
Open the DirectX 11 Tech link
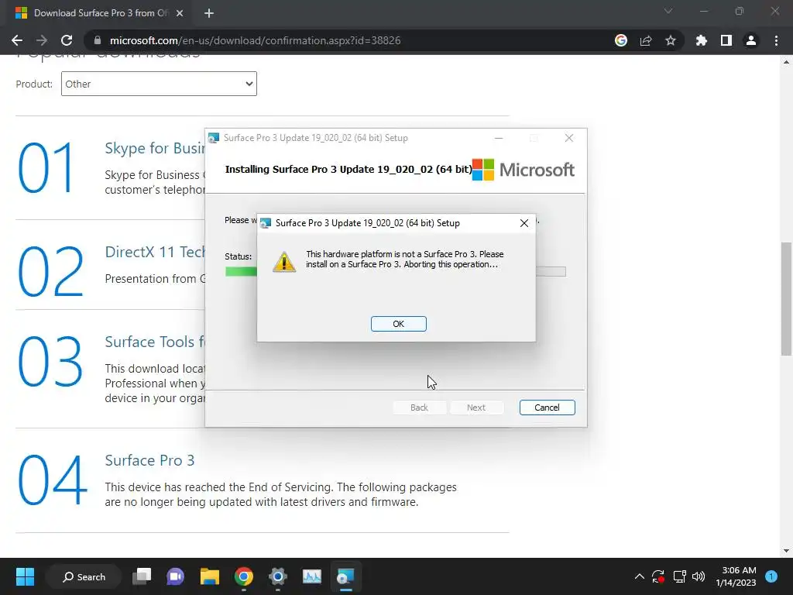click(155, 252)
